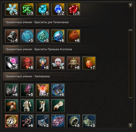Pick the red imp agathion +8
The image size is (136, 132).
point(27,63)
